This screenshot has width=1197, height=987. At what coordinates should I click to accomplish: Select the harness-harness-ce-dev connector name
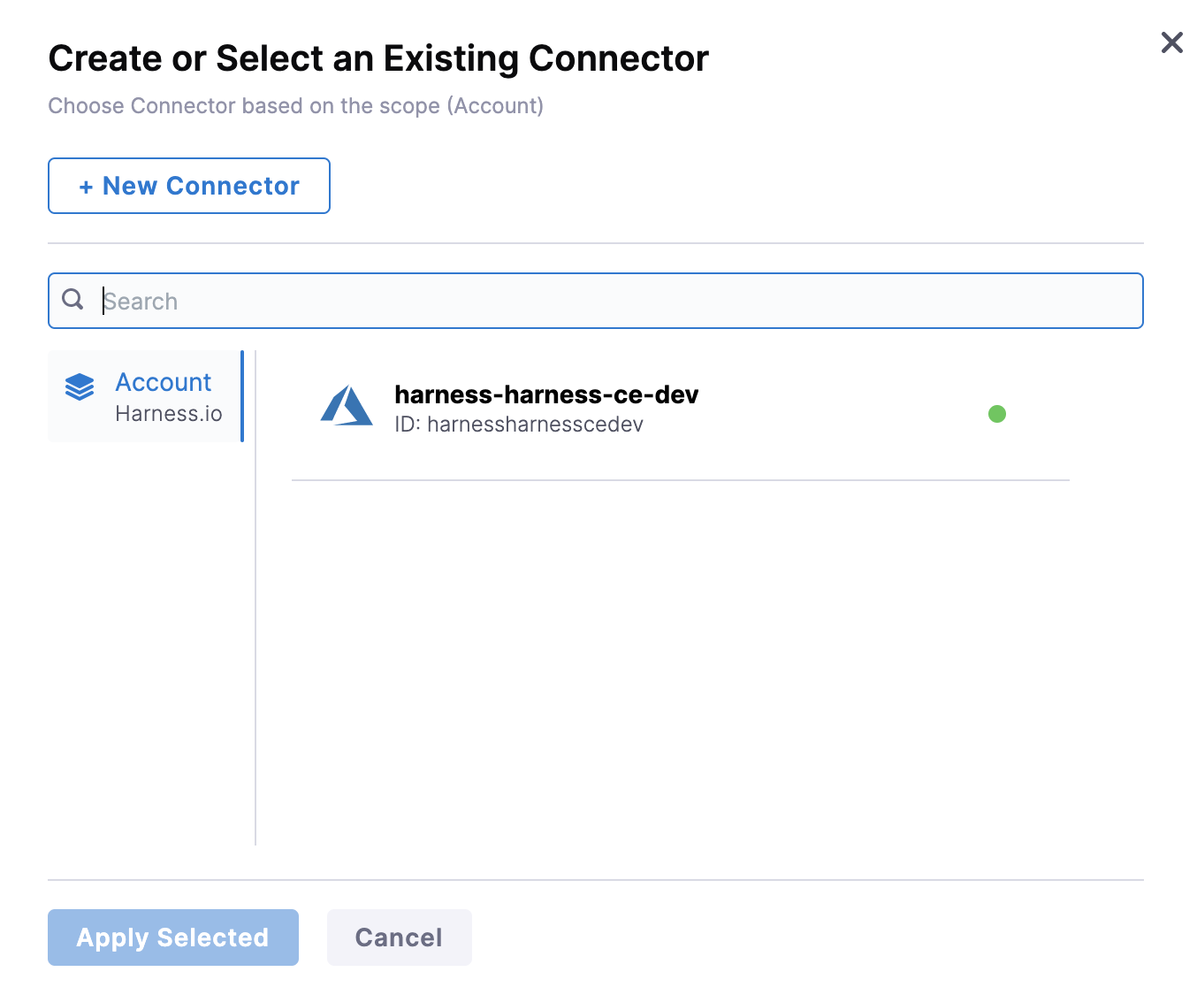(x=546, y=394)
